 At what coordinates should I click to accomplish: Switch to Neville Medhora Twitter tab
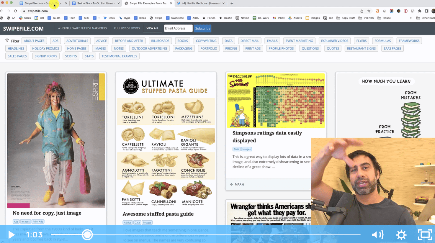[x=201, y=3]
